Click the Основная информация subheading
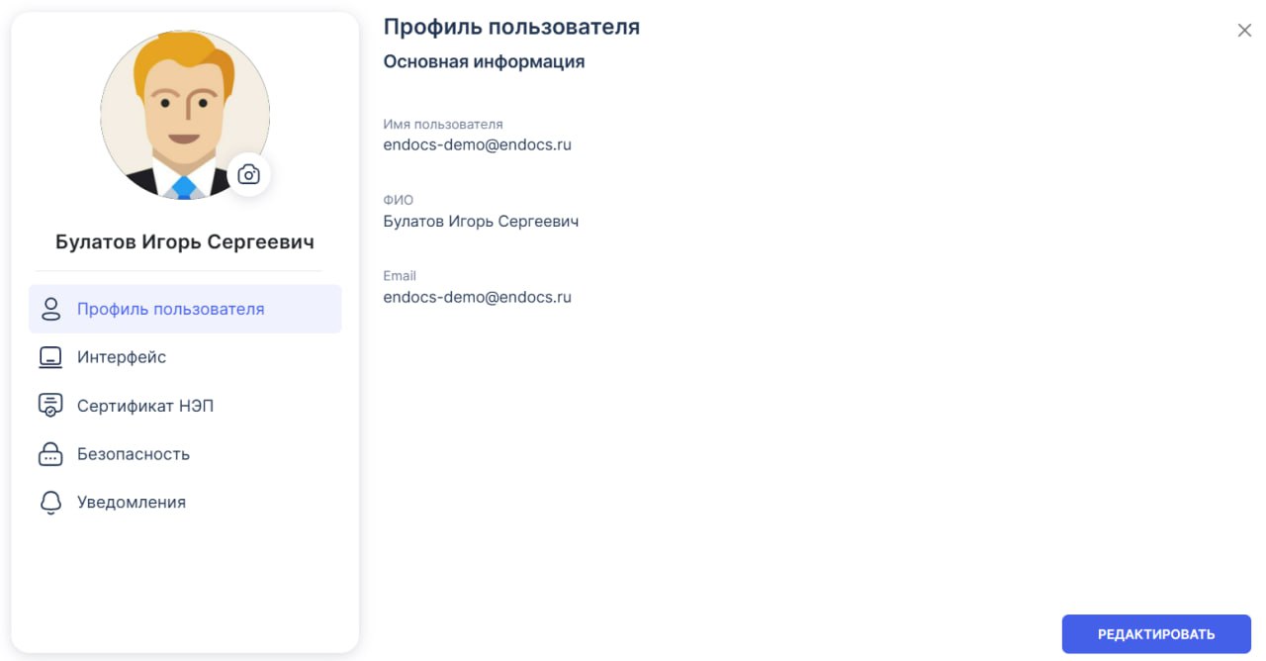The image size is (1266, 661). point(484,62)
